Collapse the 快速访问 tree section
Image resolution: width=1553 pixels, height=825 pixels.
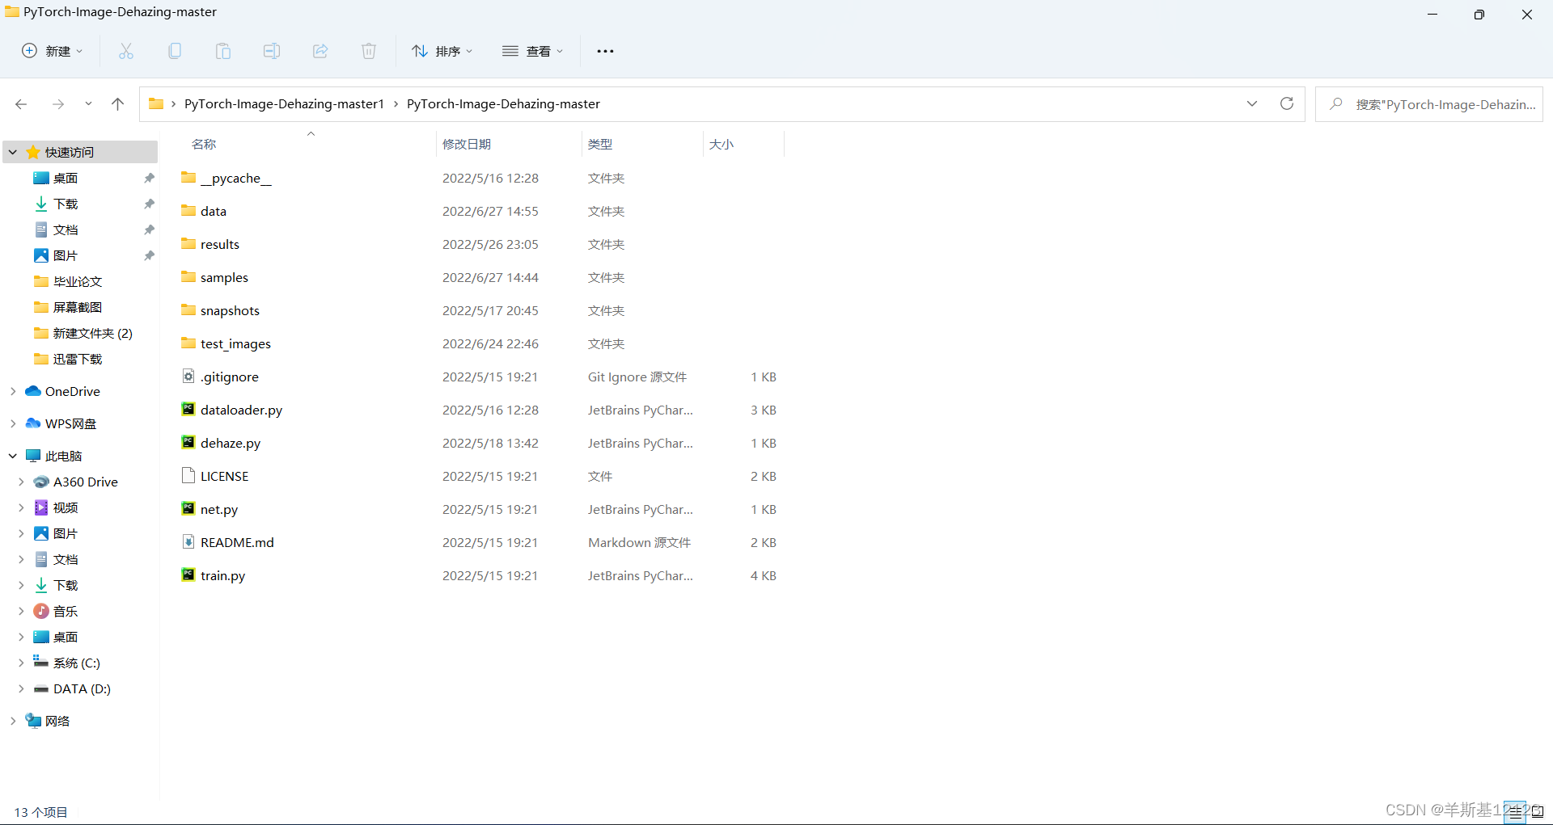[13, 152]
